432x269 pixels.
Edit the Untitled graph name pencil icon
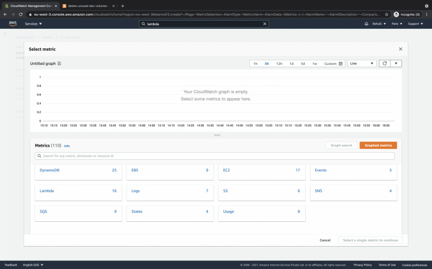[59, 64]
